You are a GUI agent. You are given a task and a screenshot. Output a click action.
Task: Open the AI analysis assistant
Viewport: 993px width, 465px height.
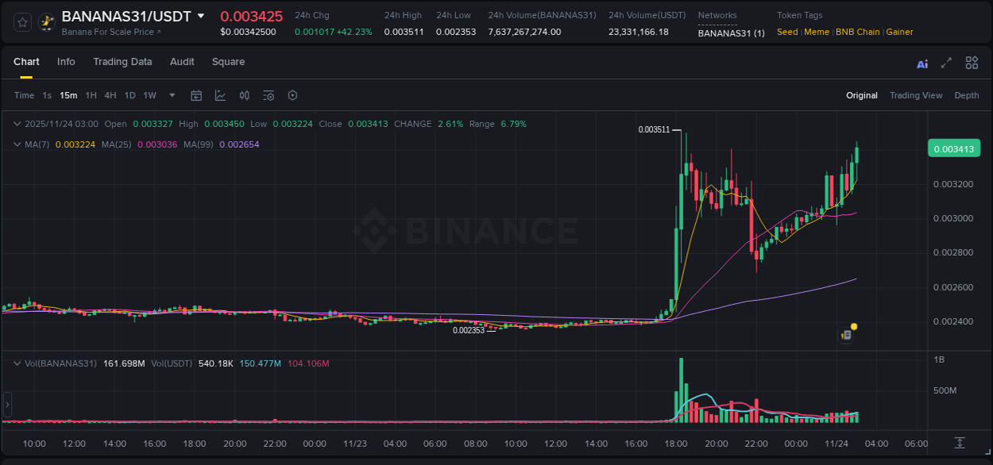(922, 63)
